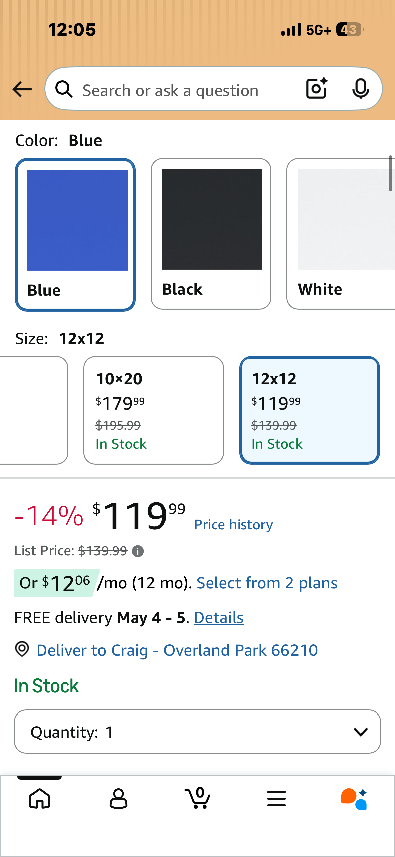Viewport: 395px width, 857px height.
Task: Tap the microphone voice search icon
Action: pyautogui.click(x=360, y=89)
